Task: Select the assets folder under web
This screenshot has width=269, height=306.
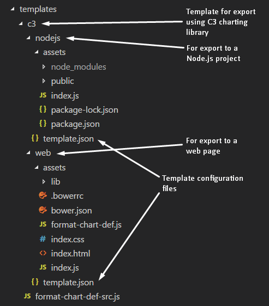Action: point(55,168)
